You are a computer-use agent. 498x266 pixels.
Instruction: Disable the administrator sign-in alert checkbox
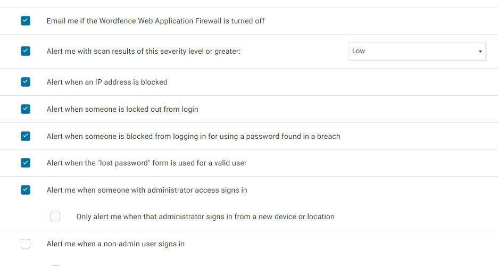26,190
